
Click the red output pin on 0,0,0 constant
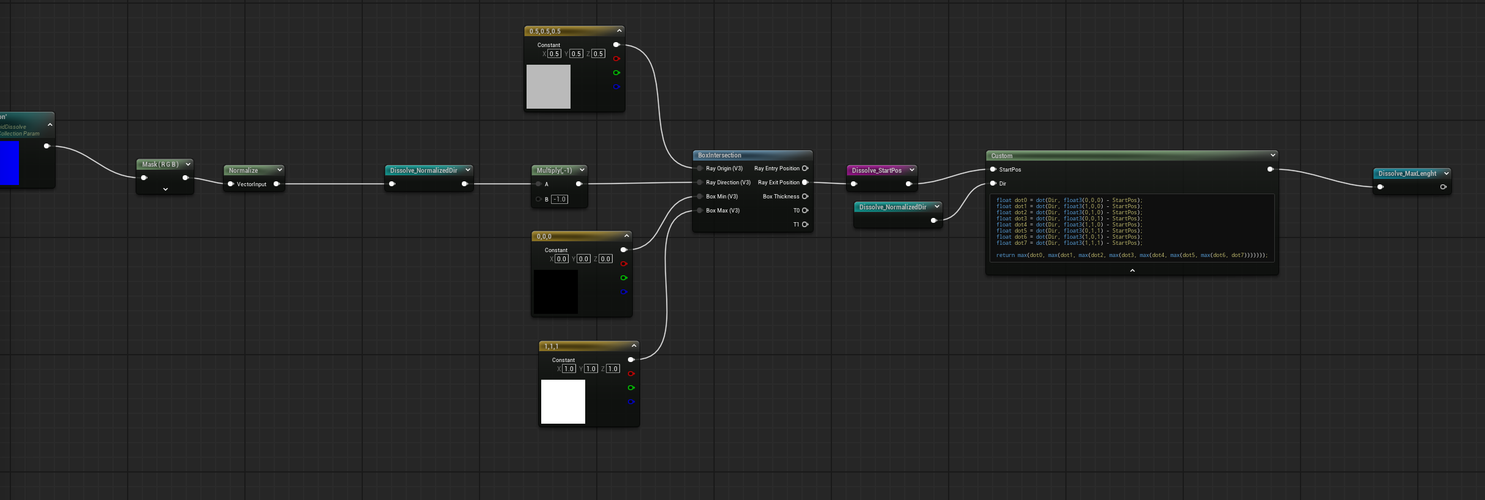tap(624, 264)
